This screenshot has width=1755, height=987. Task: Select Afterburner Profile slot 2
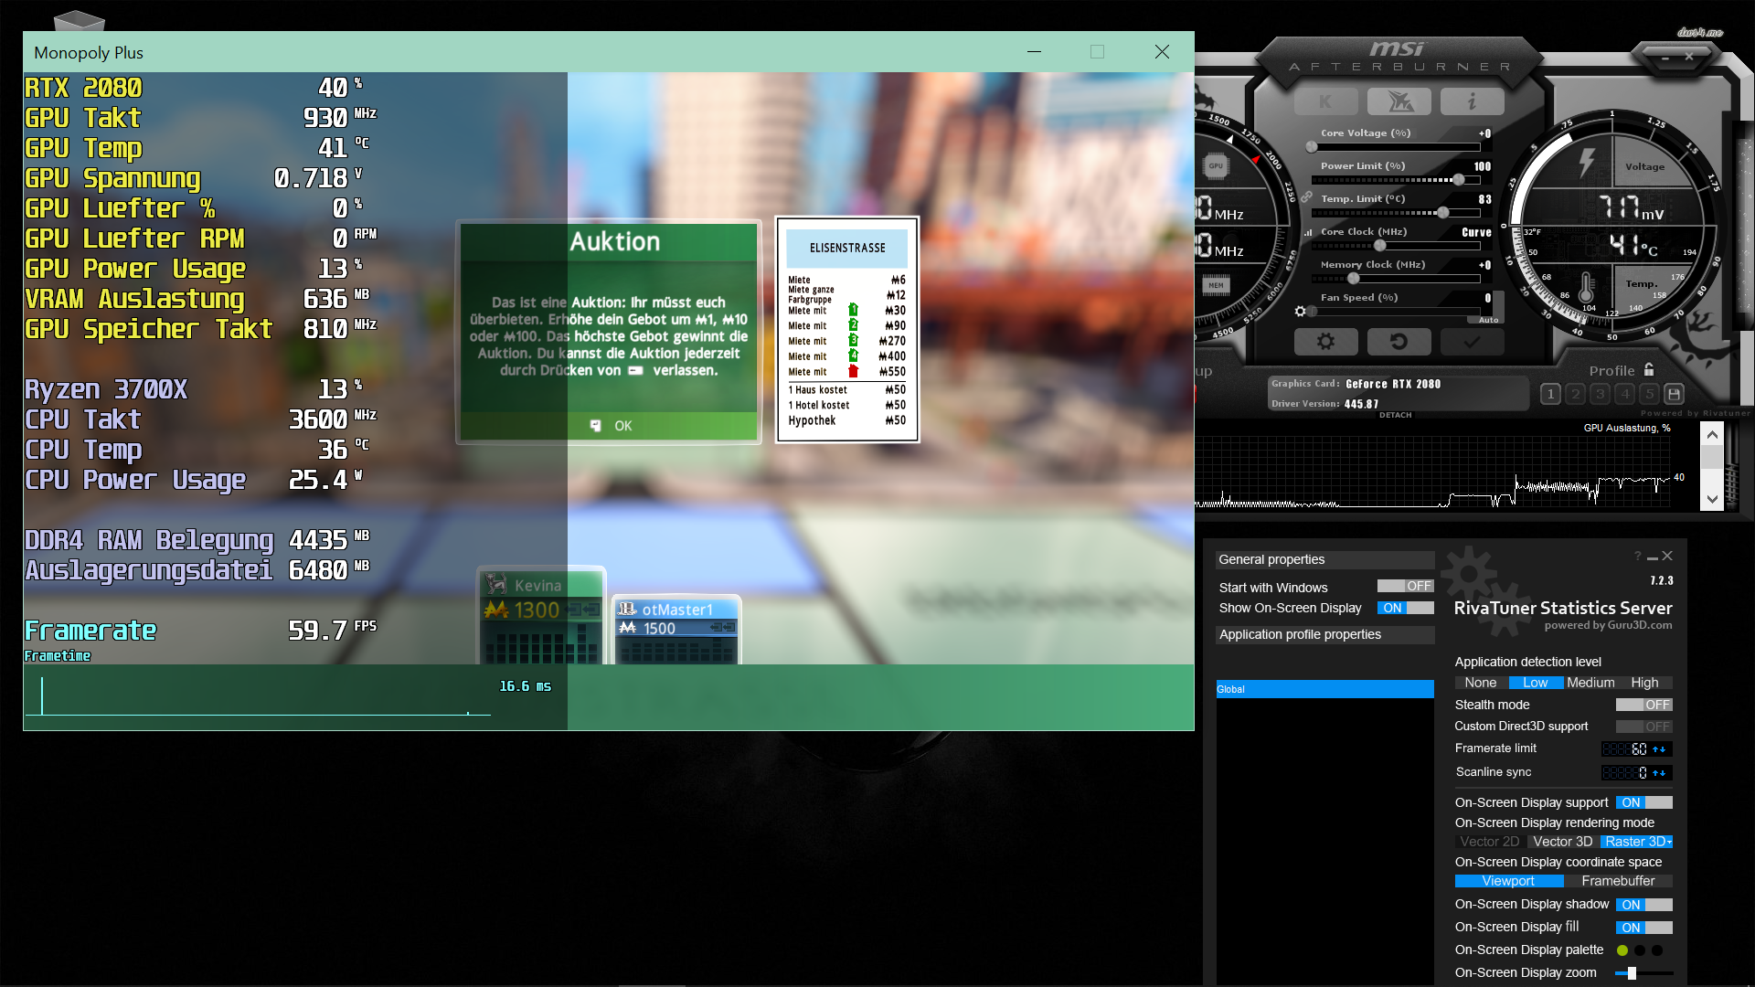(x=1575, y=393)
